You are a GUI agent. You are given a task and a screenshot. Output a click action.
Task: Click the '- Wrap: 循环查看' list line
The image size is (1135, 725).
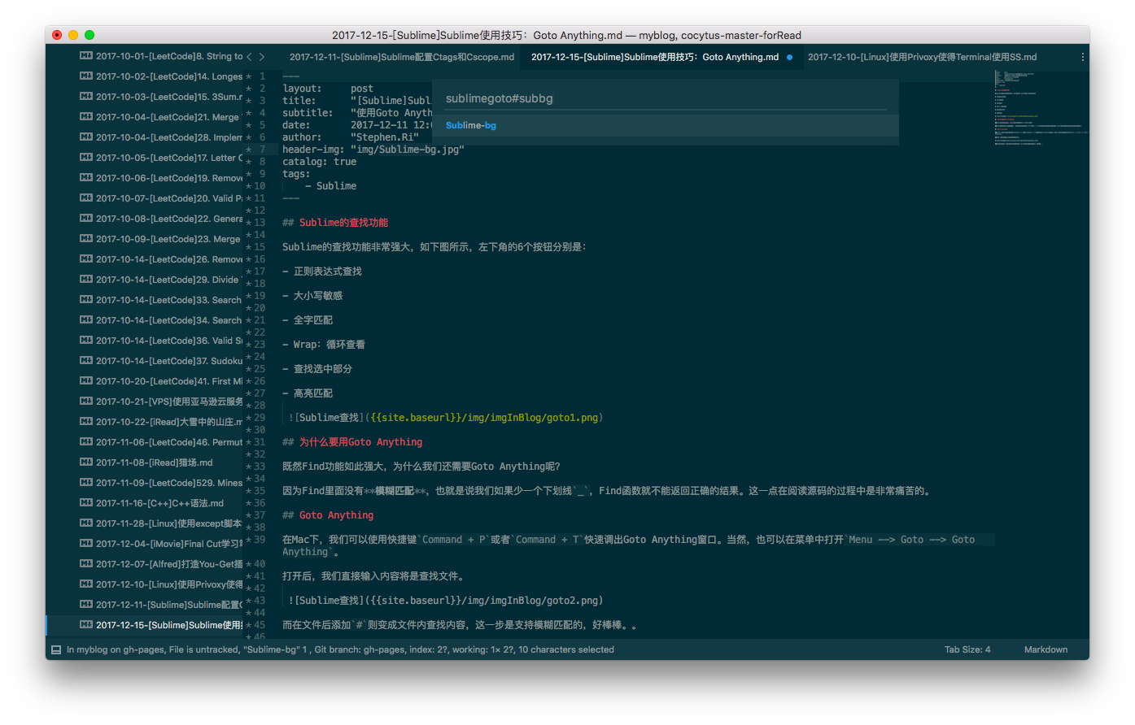pyautogui.click(x=324, y=345)
